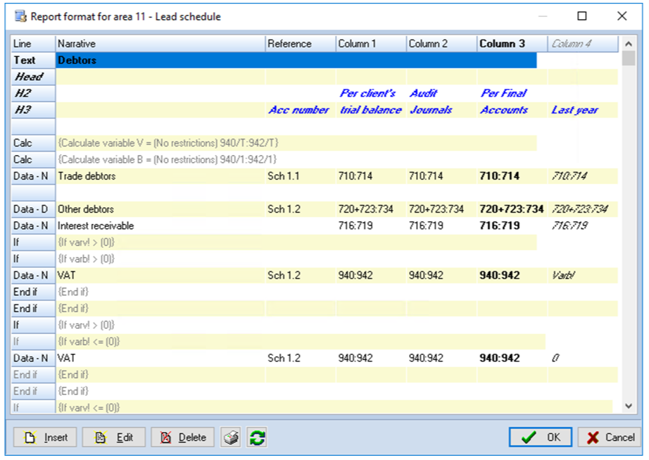Viewport: 649px width, 460px height.
Task: Select the Calculate variable V row
Action: [296, 143]
